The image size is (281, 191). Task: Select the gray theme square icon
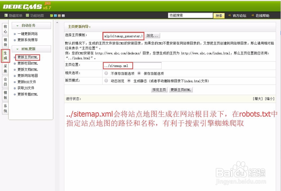(x=63, y=15)
